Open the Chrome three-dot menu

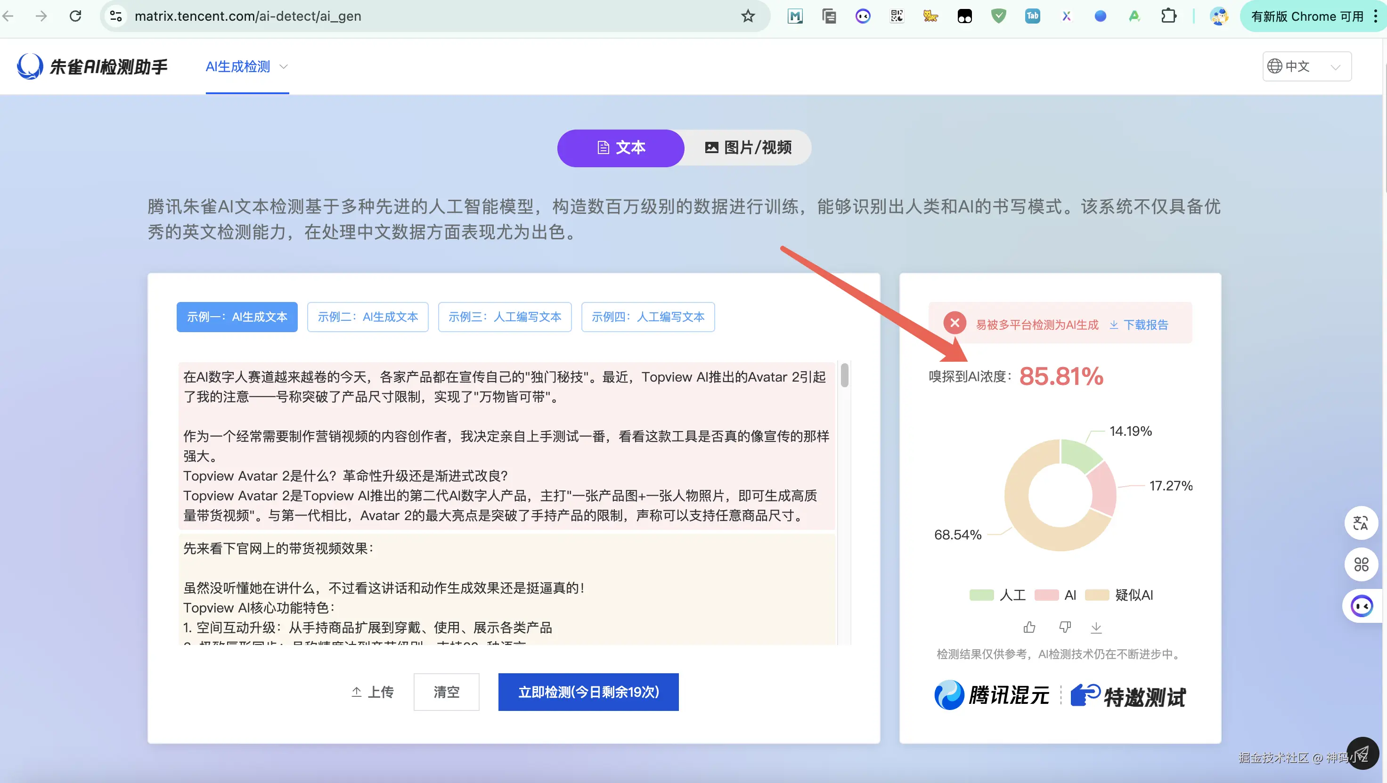click(x=1376, y=16)
